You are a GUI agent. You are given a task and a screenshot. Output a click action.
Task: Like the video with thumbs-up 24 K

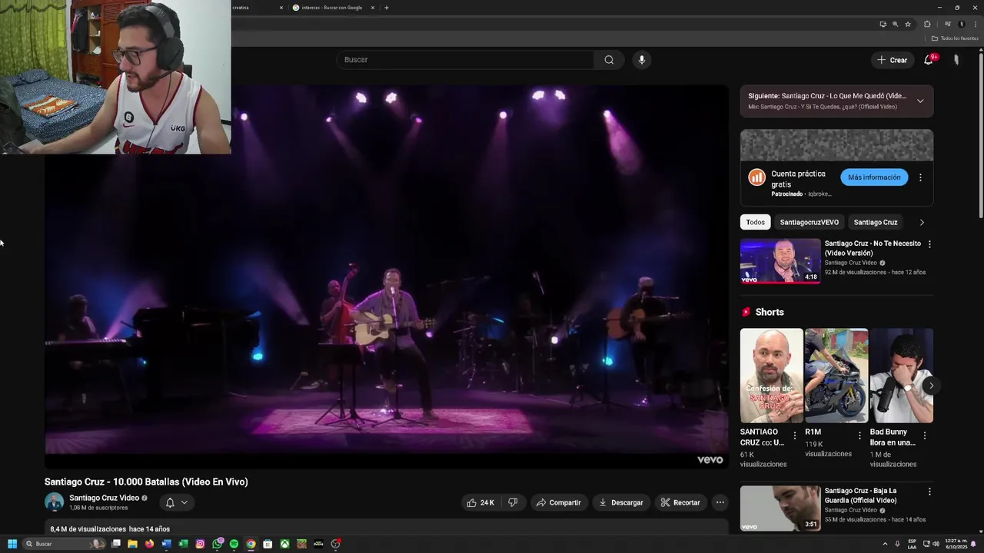480,502
